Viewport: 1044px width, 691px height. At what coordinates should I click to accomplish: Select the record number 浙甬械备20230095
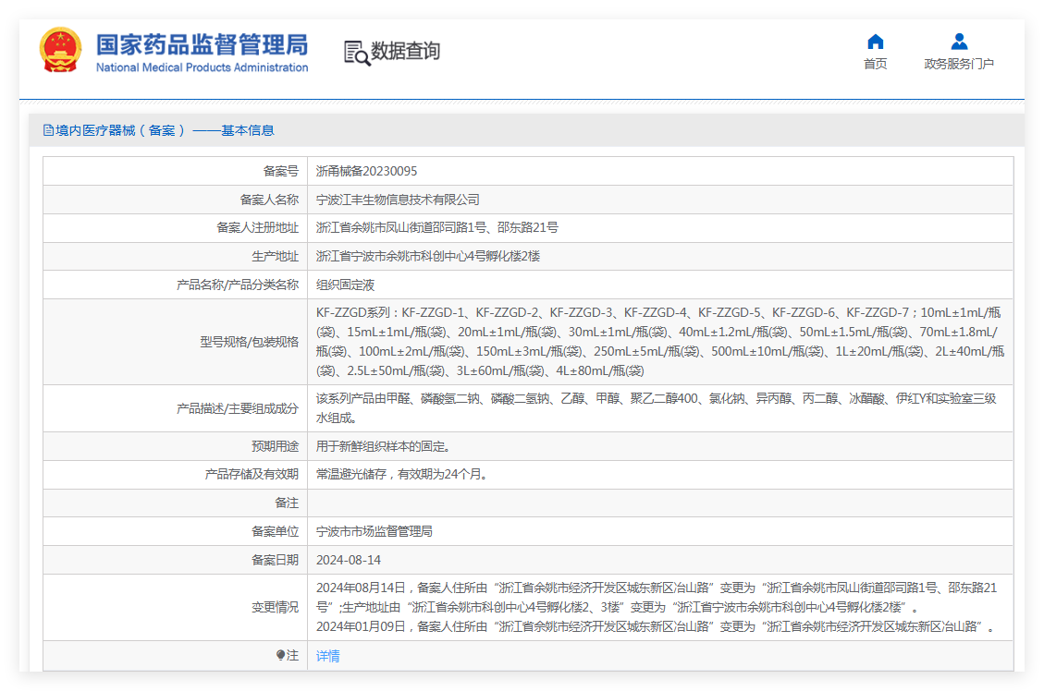coord(366,171)
